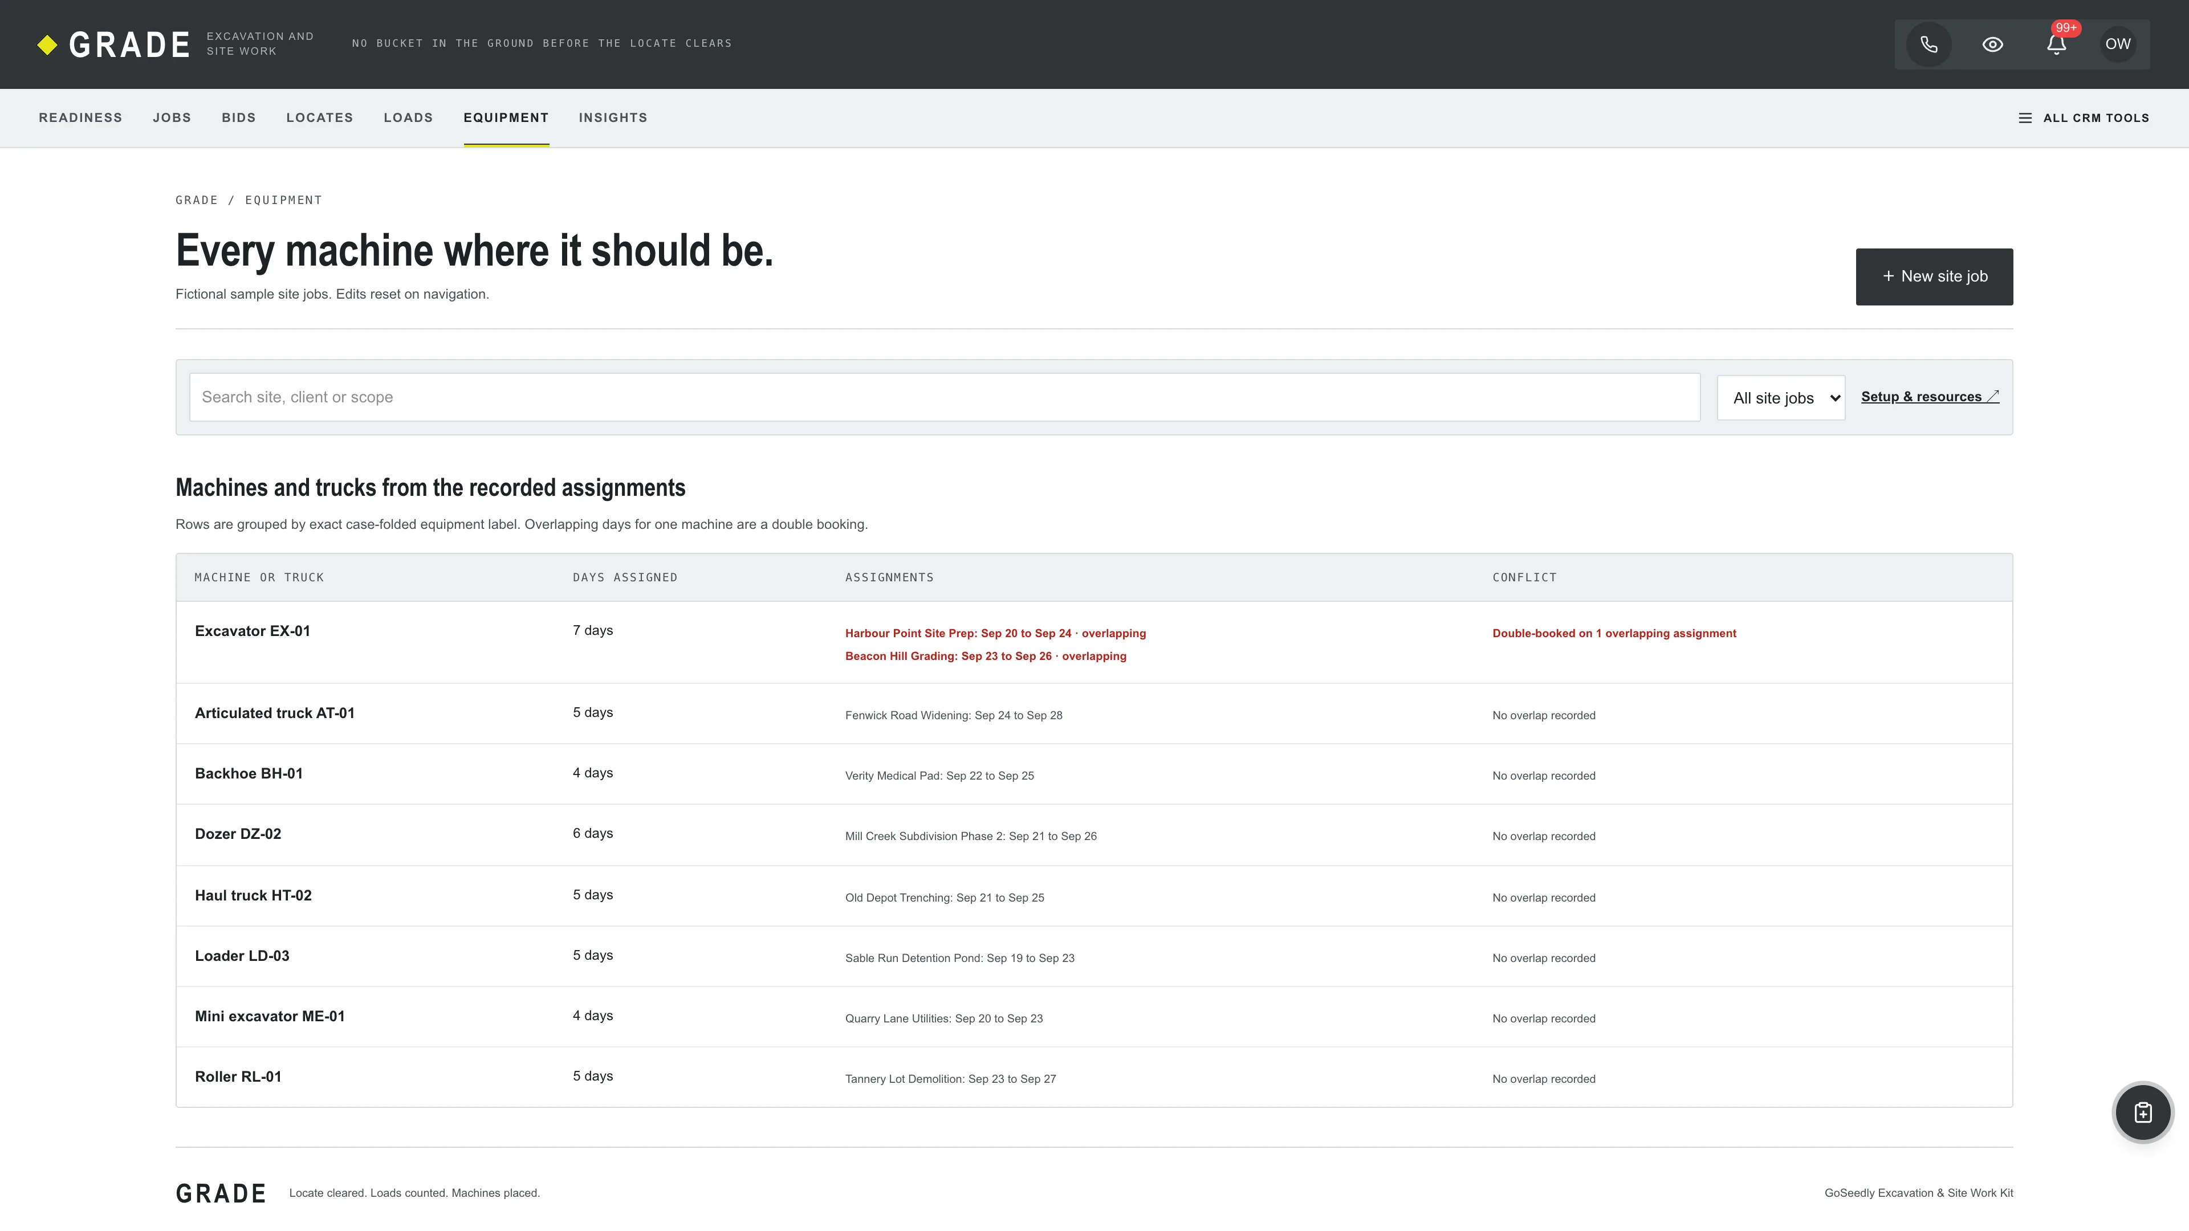Click Tannery Lot Demolition assignment text
2189x1231 pixels.
click(950, 1080)
